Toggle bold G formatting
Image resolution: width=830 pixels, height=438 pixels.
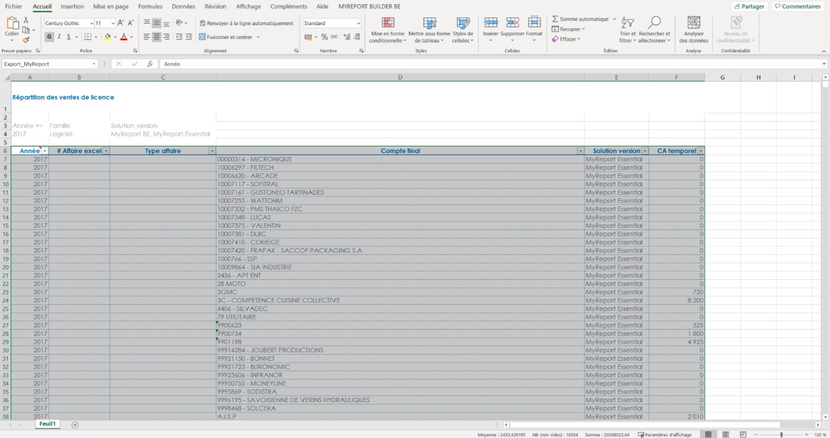(50, 37)
